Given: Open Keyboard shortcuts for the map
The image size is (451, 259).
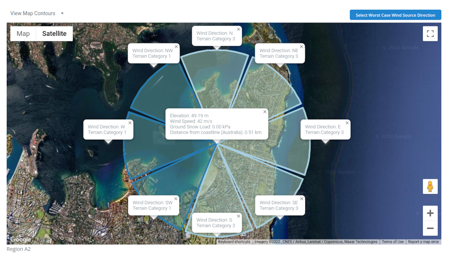Looking at the screenshot, I should pyautogui.click(x=234, y=242).
